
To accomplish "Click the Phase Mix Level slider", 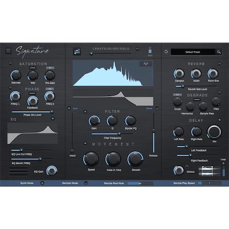I will tap(33, 112).
